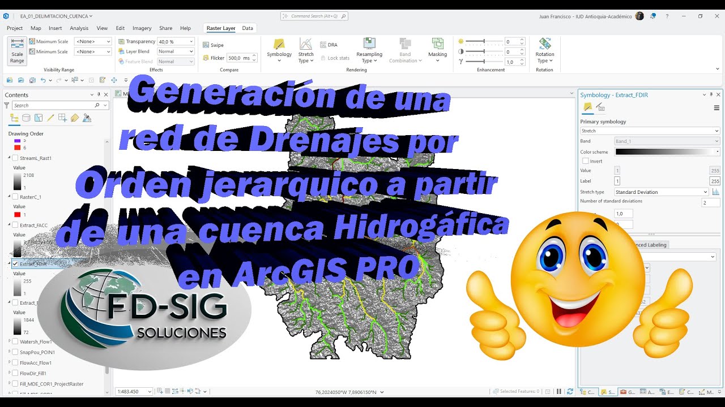The image size is (725, 407).
Task: Open the Stretch type Standard Deviation dropdown
Action: 662,192
